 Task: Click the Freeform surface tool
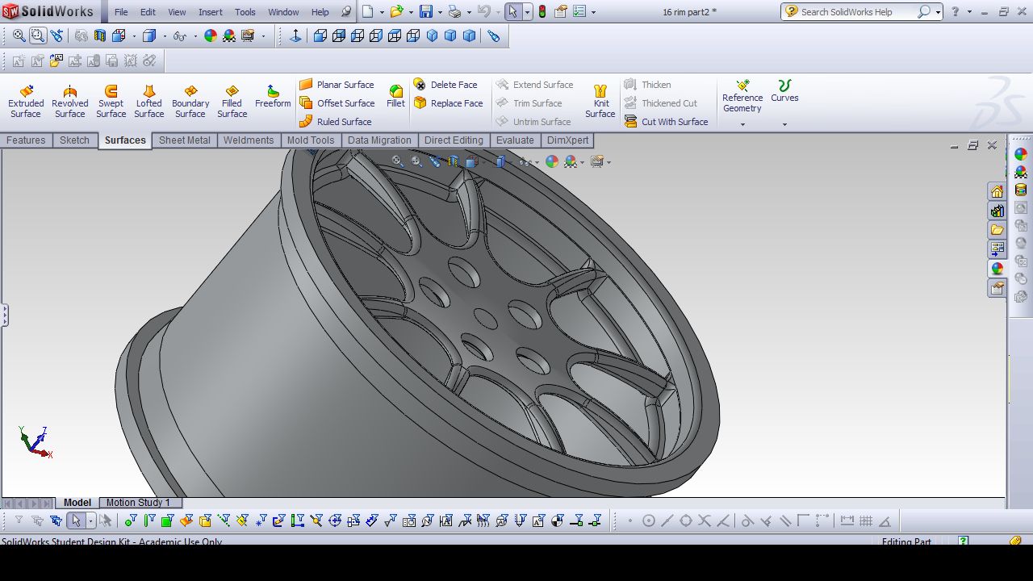point(273,97)
